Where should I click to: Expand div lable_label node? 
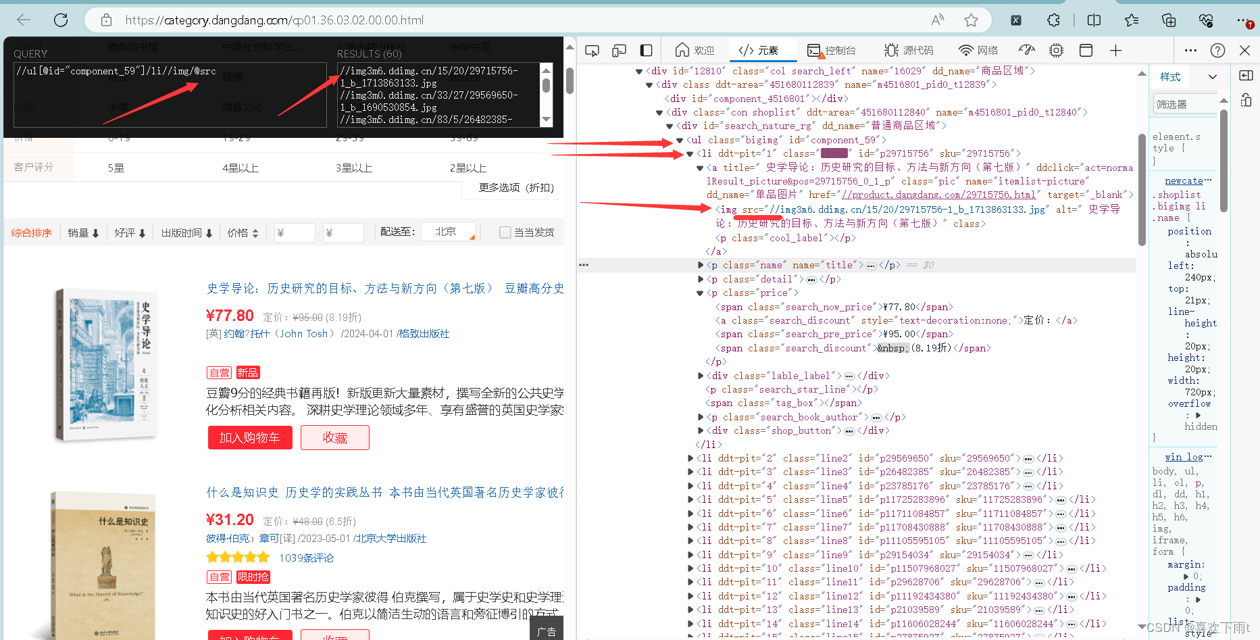point(701,376)
